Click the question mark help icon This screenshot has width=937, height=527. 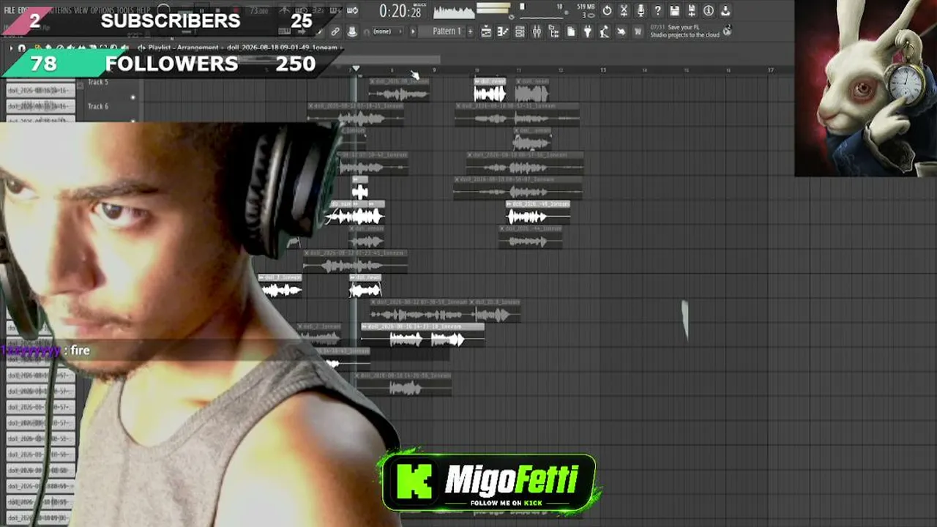(658, 11)
